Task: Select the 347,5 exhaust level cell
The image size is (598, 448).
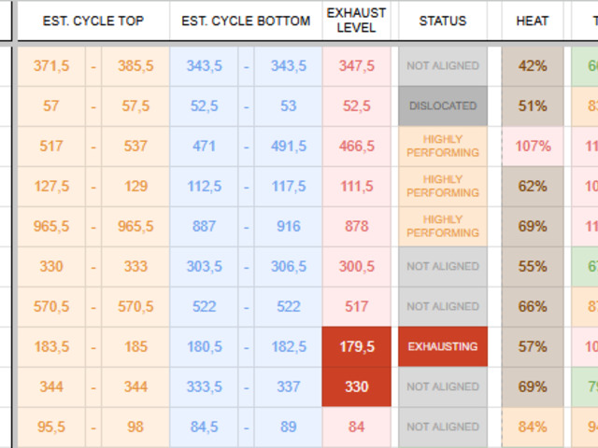Action: click(357, 66)
